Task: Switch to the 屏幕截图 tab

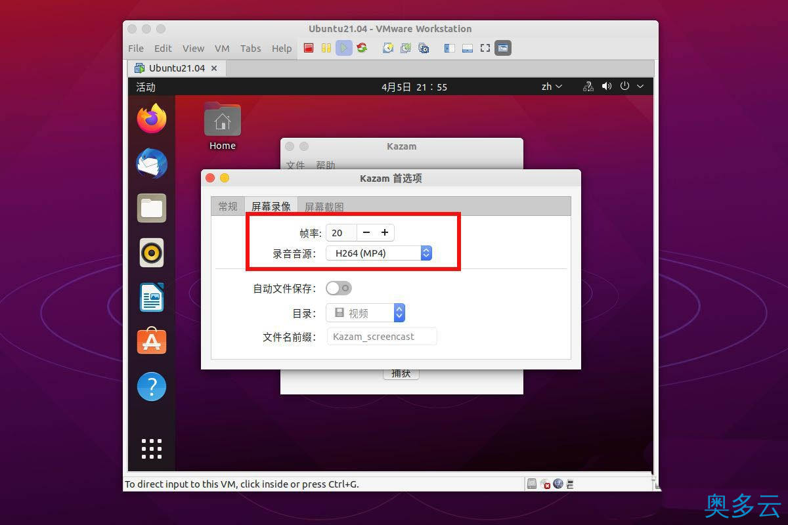Action: tap(324, 206)
